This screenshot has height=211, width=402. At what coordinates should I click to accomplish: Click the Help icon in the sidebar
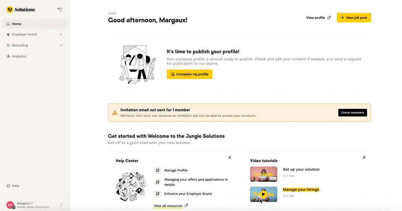coord(8,186)
